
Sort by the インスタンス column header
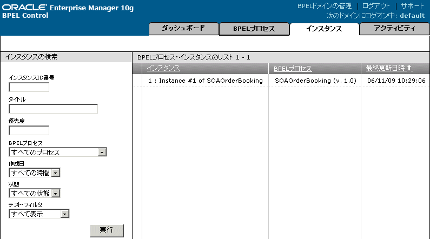pos(163,68)
